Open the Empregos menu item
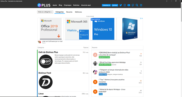This screenshot has height=97, width=182. 68,5
